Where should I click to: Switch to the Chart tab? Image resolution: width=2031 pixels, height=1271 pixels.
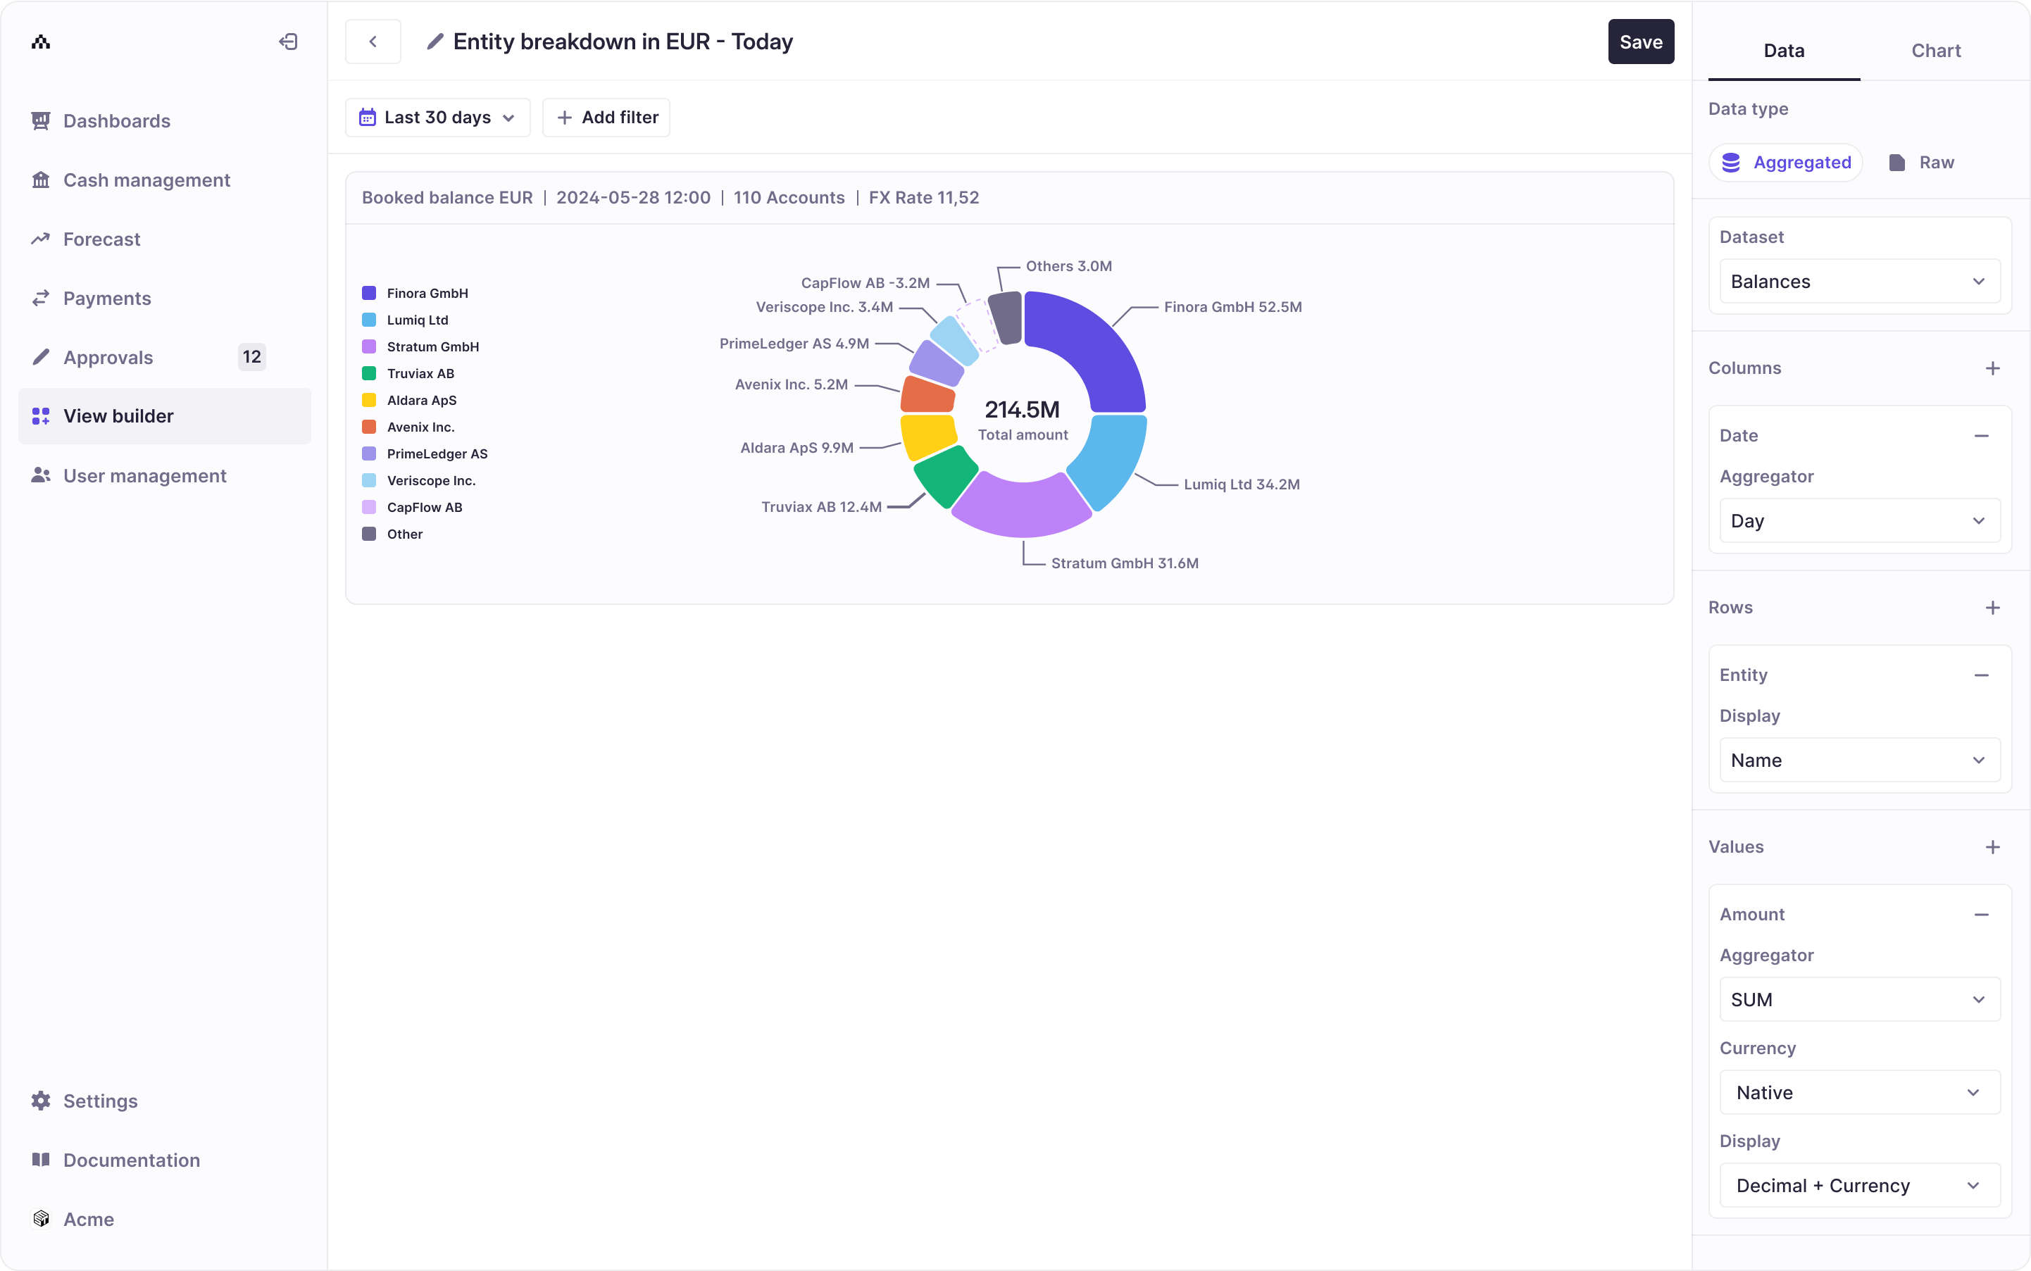pos(1935,51)
